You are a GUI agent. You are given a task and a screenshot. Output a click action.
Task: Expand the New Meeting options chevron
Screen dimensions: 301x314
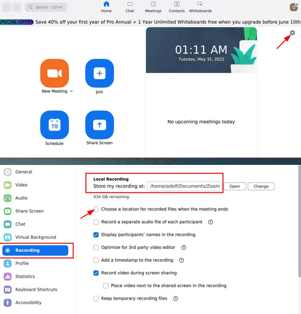pos(71,91)
